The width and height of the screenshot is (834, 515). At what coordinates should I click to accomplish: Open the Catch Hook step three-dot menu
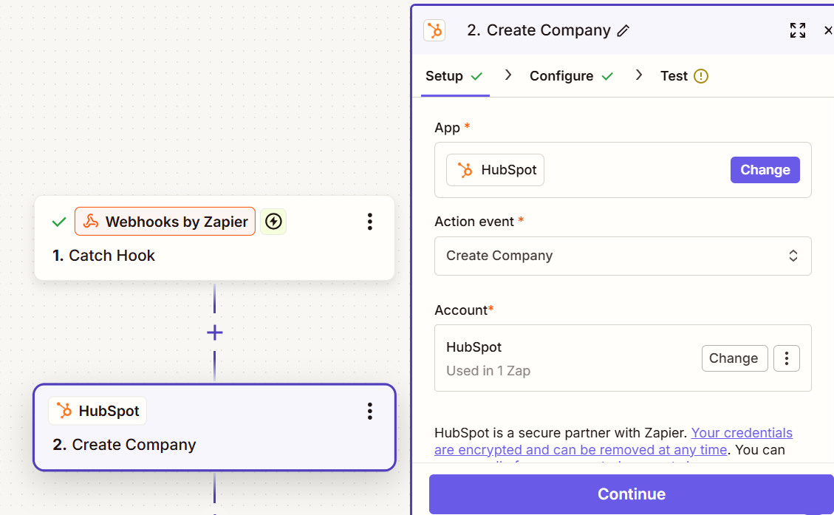pos(369,222)
